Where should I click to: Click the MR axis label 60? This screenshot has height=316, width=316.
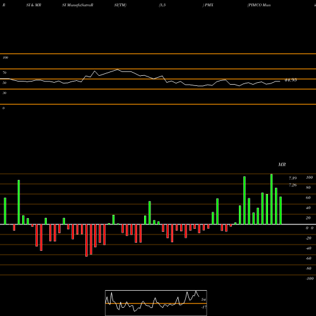tap(308, 198)
